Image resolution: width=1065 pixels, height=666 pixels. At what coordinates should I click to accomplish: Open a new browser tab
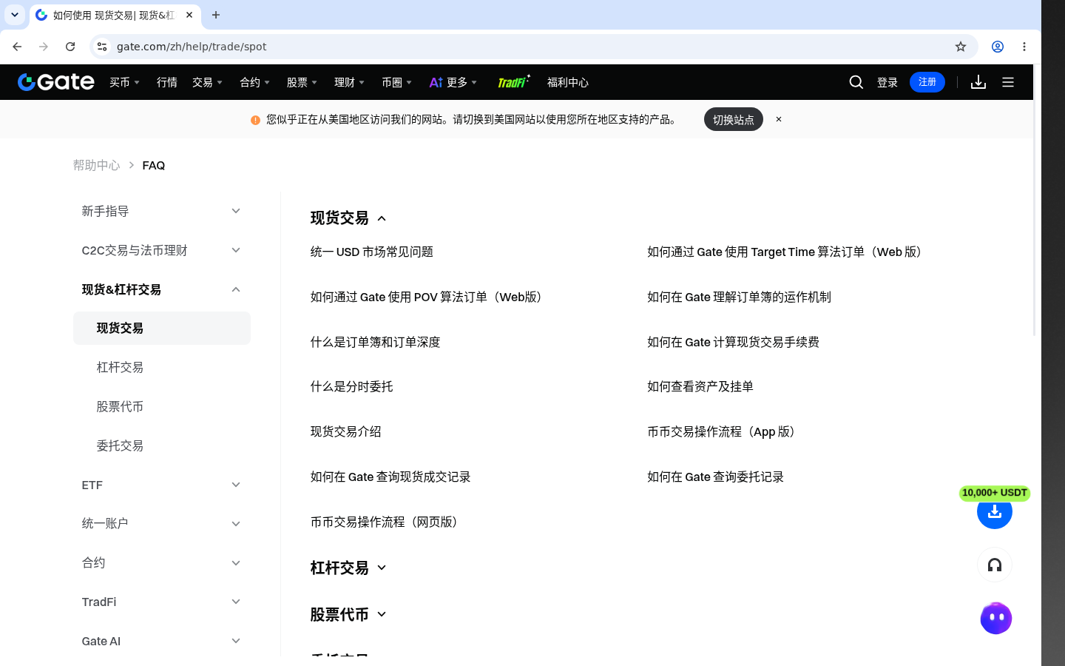[x=216, y=15]
